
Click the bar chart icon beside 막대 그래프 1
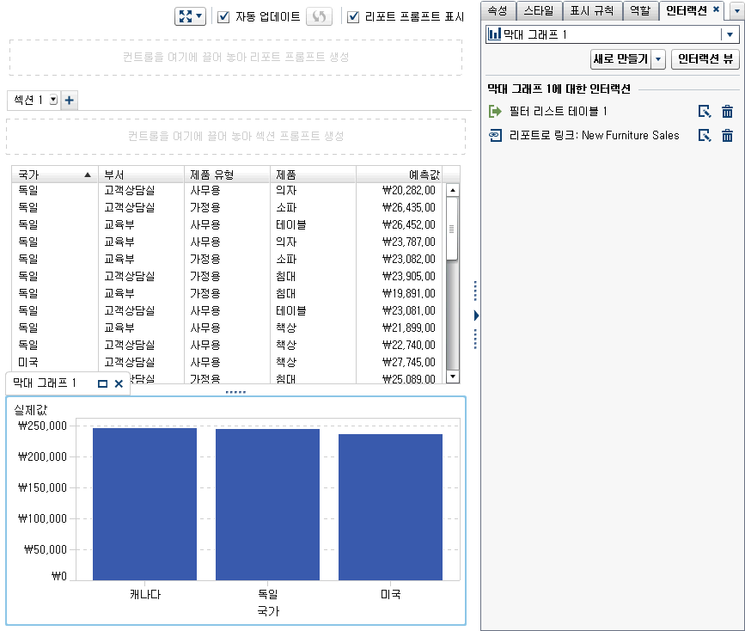click(496, 34)
